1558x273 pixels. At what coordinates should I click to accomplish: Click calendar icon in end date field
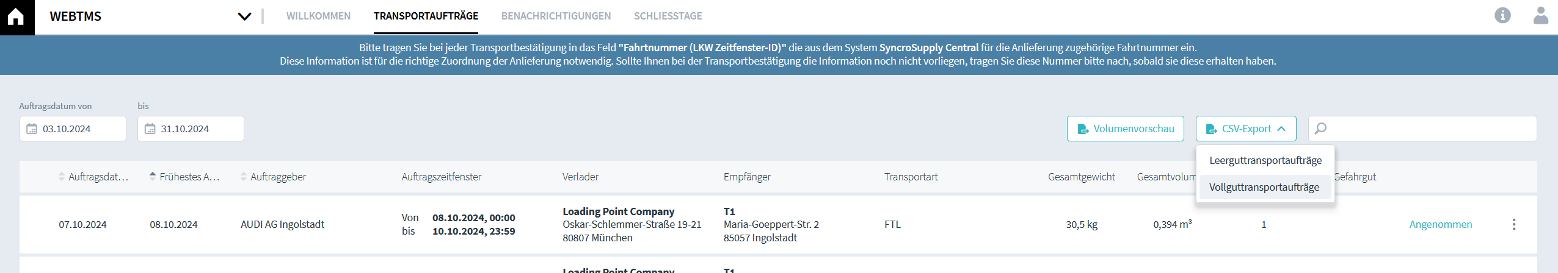(150, 129)
